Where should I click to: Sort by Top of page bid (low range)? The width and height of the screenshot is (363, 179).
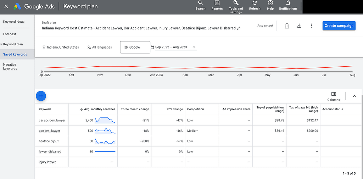point(270,109)
